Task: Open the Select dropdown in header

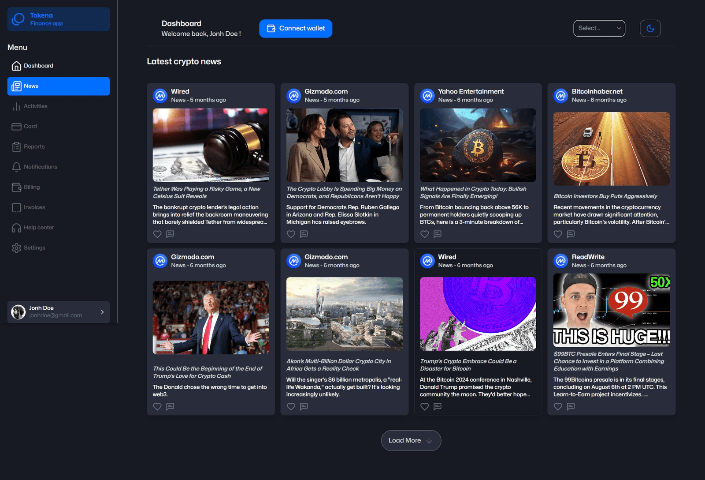Action: pos(599,28)
